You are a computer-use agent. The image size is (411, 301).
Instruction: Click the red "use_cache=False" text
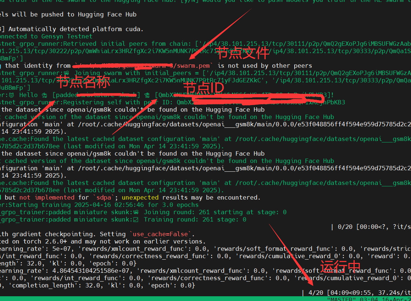click(x=160, y=234)
